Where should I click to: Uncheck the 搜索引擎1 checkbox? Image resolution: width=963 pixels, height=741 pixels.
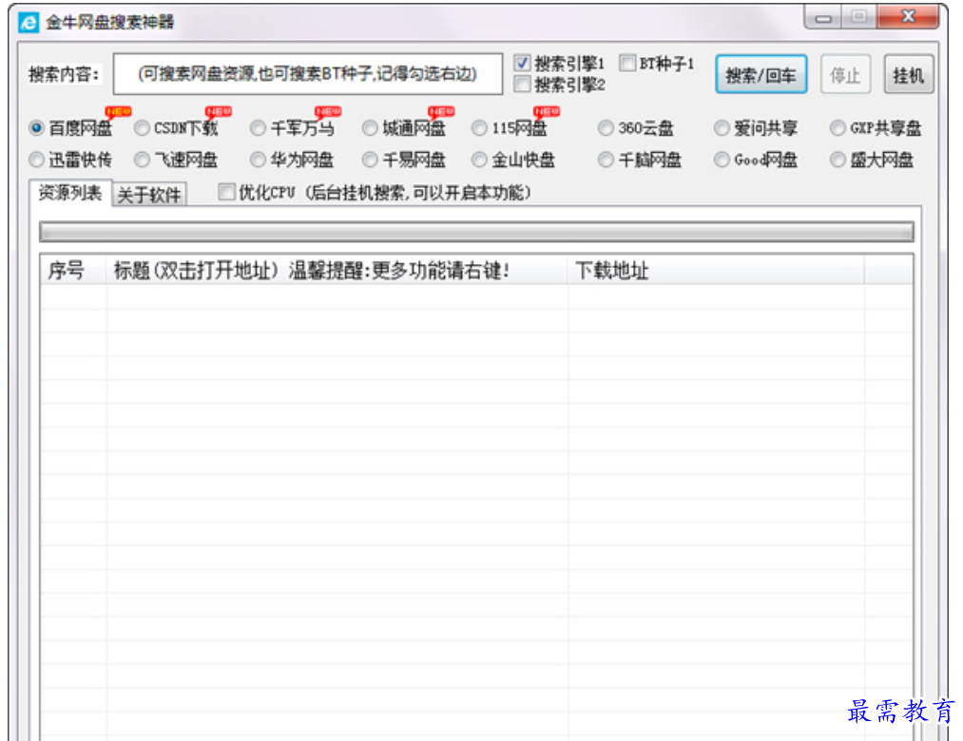pos(522,64)
